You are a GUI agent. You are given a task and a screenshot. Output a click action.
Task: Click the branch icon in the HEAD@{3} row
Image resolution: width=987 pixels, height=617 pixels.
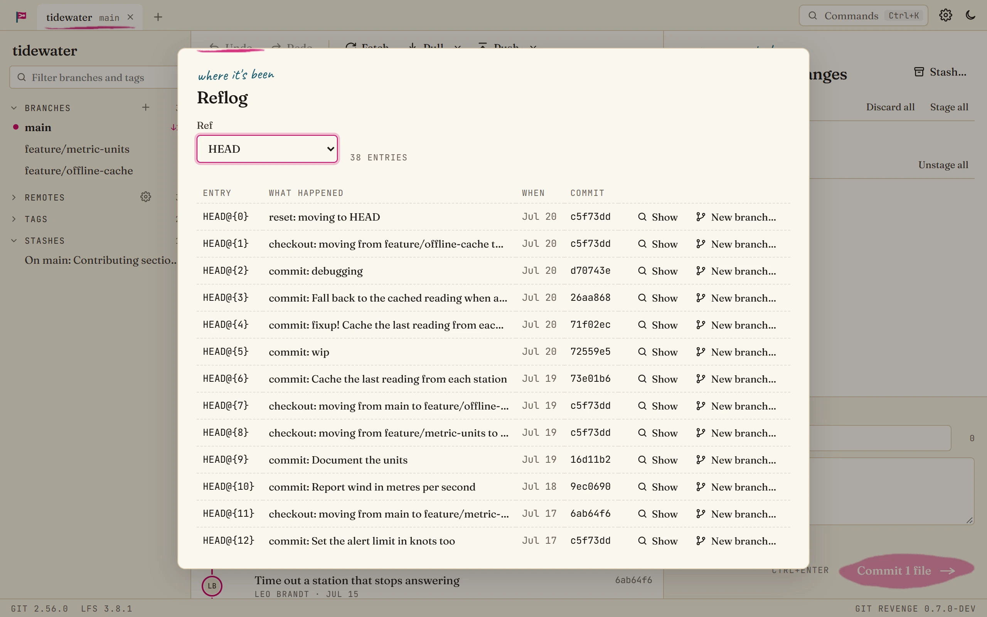click(x=701, y=297)
